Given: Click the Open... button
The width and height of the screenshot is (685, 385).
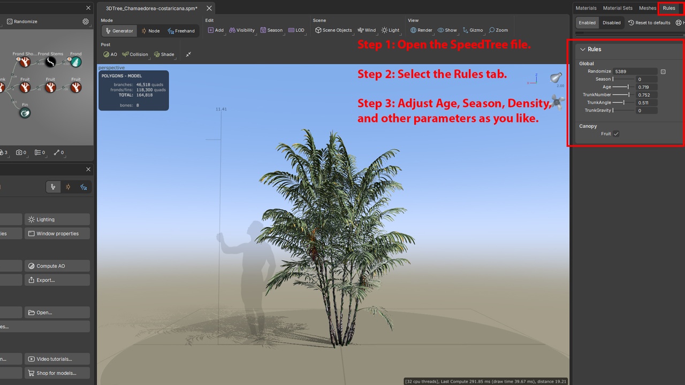Looking at the screenshot, I should coord(57,312).
